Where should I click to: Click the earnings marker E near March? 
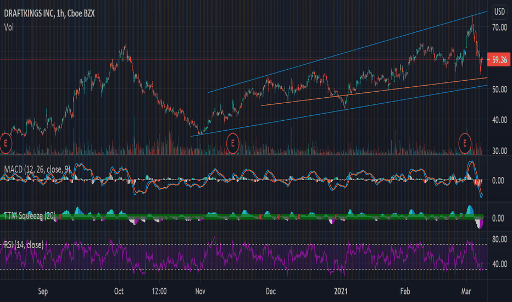(x=464, y=143)
